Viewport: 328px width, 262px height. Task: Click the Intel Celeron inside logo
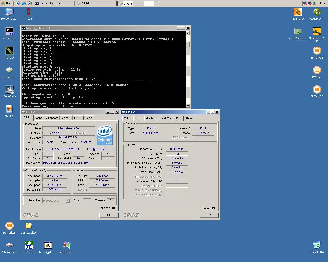click(x=105, y=135)
